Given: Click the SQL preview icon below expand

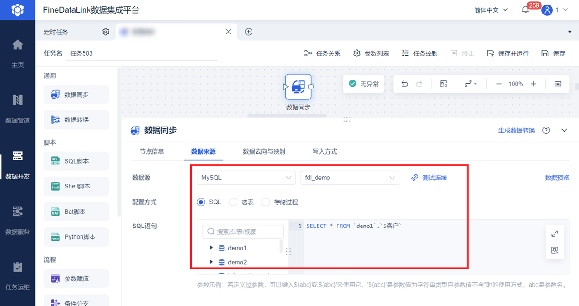Looking at the screenshot, I should (555, 250).
